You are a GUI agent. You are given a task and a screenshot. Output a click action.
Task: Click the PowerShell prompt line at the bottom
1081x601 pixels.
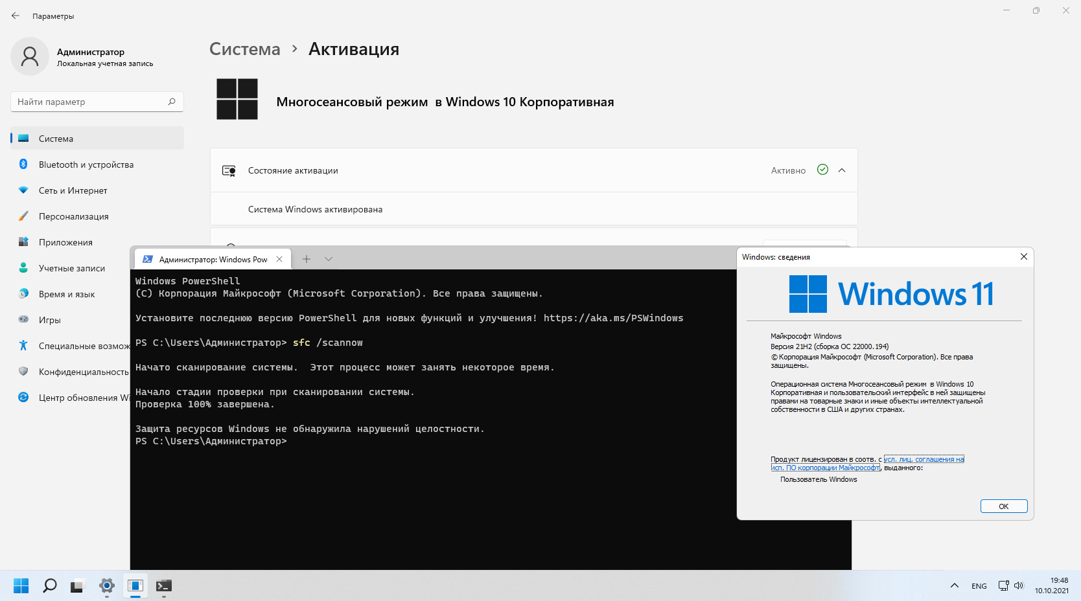click(x=211, y=441)
